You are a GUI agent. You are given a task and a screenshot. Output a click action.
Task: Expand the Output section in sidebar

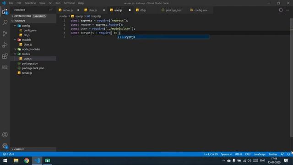[33, 149]
